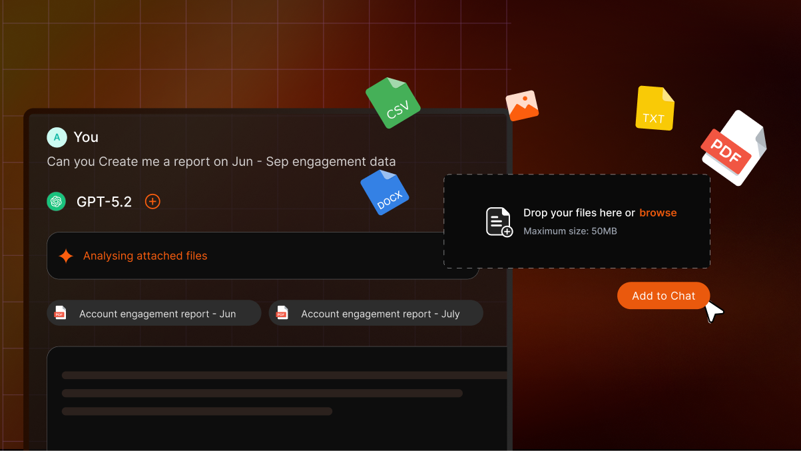Click the orange browse link
The width and height of the screenshot is (801, 451).
click(x=658, y=213)
